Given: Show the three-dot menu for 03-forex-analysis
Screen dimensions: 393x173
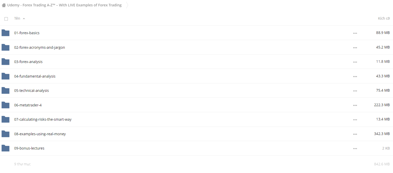Looking at the screenshot, I should pos(355,62).
